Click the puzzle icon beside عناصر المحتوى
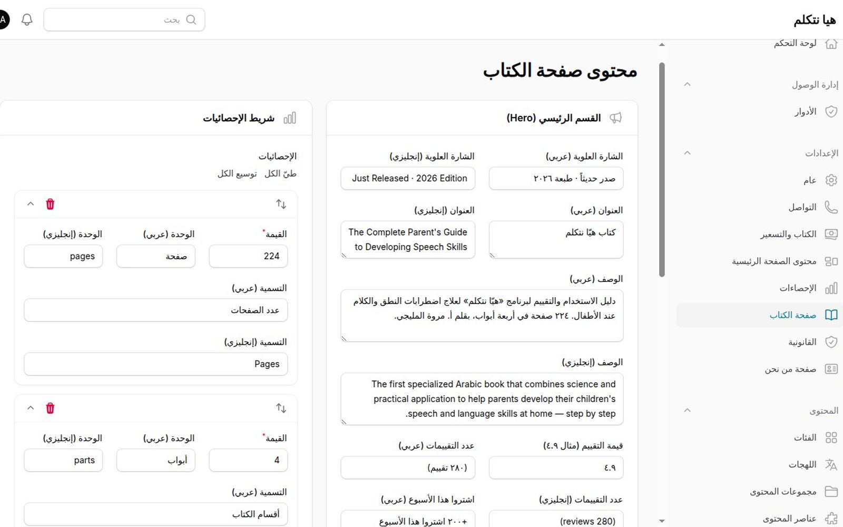The height and width of the screenshot is (527, 843). tap(831, 519)
